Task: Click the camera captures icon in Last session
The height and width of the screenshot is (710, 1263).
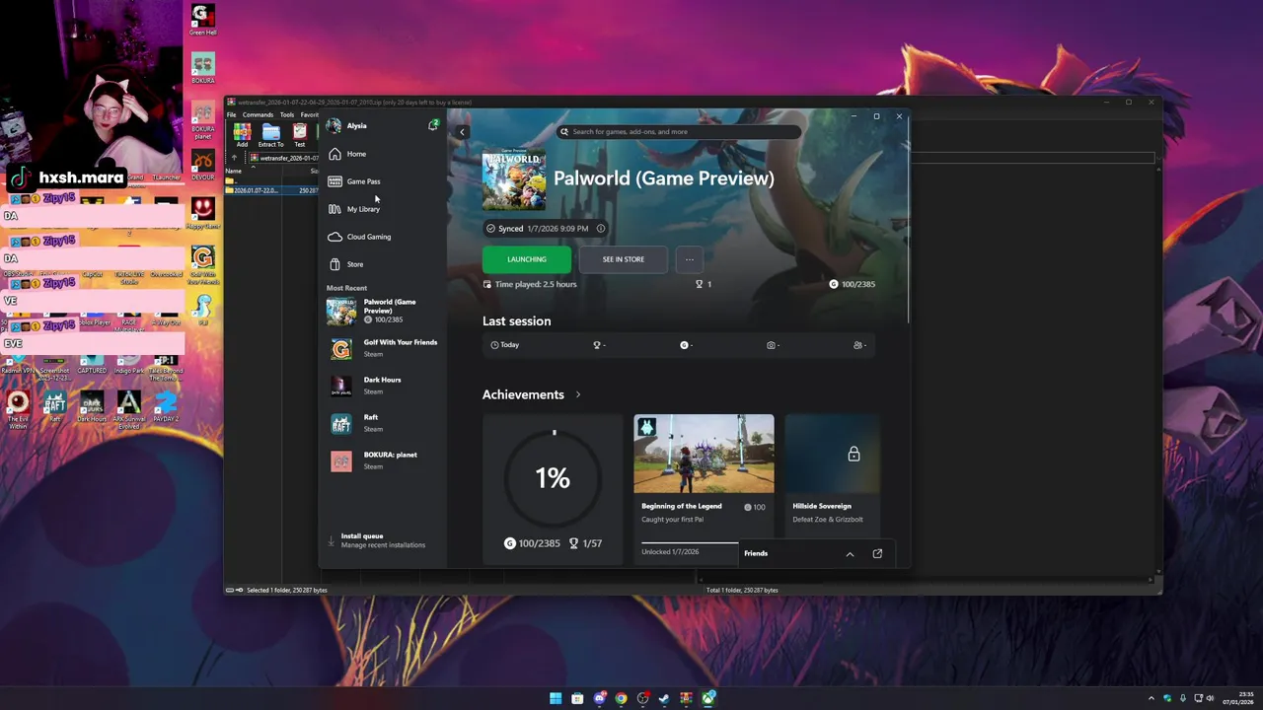Action: [771, 345]
